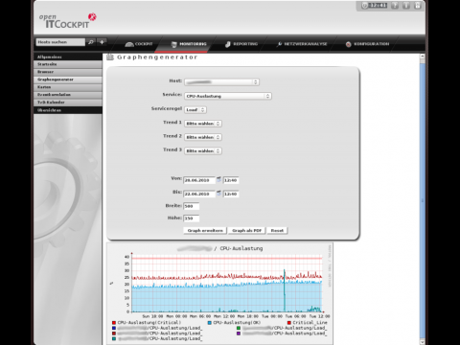
Task: Click the Servicereget label text
Action: tap(167, 108)
